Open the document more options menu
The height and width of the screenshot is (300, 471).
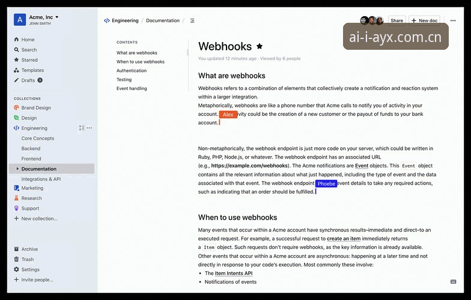coord(453,20)
